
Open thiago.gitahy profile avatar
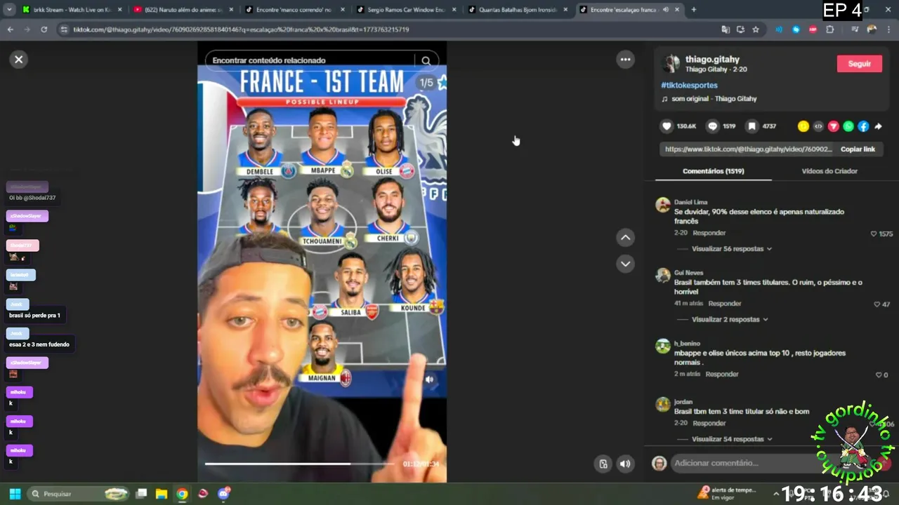pos(671,64)
